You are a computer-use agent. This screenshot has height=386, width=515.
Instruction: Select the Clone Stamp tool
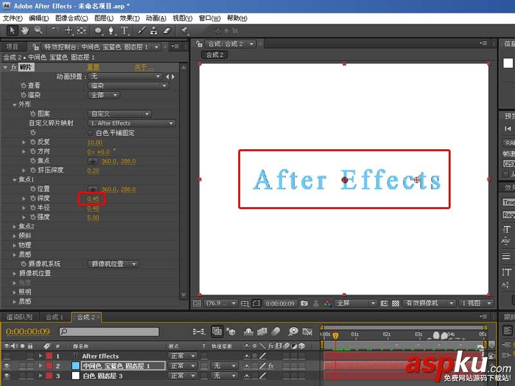point(154,30)
